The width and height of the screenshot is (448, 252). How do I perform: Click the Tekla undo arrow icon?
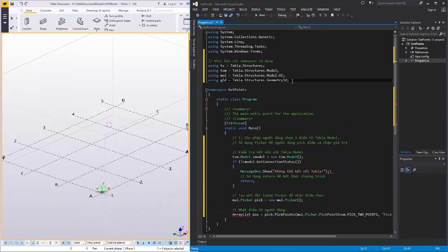point(21,4)
